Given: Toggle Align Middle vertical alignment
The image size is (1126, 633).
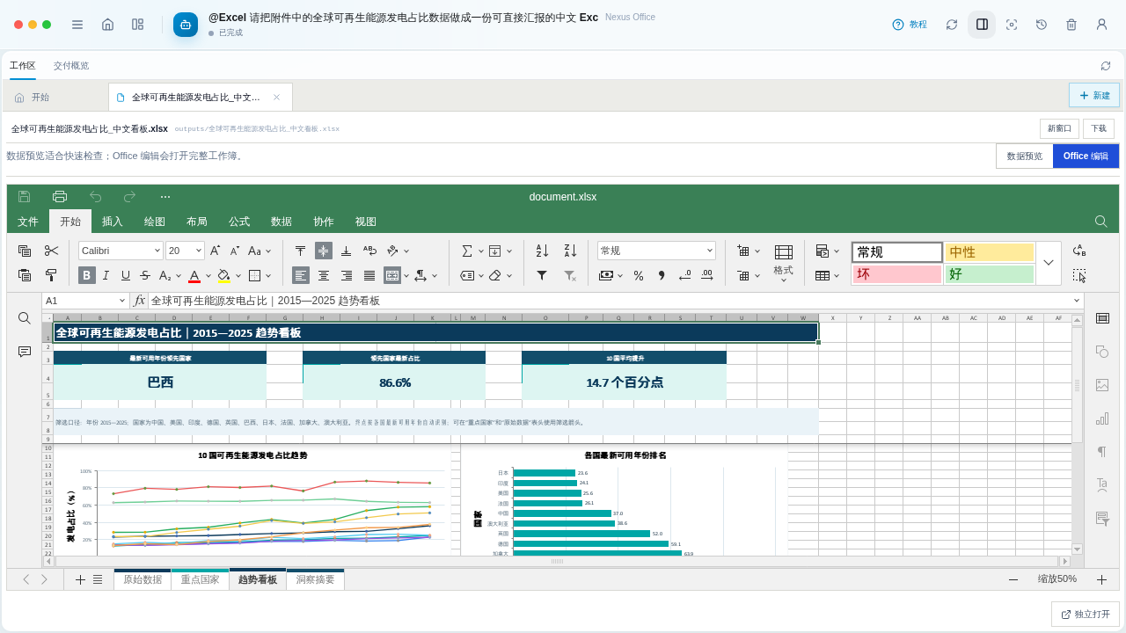Looking at the screenshot, I should (324, 251).
